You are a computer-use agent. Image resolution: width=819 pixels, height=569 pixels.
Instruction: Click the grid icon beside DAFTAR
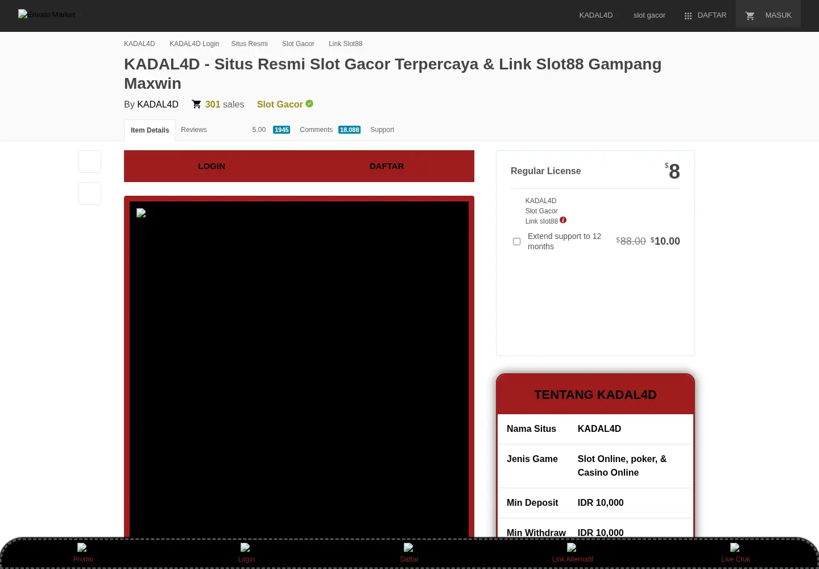(x=688, y=16)
